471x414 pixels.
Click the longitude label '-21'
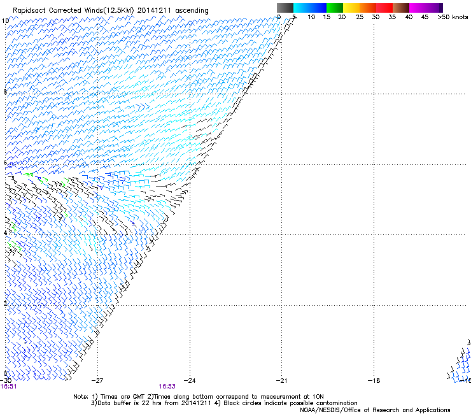[281, 381]
